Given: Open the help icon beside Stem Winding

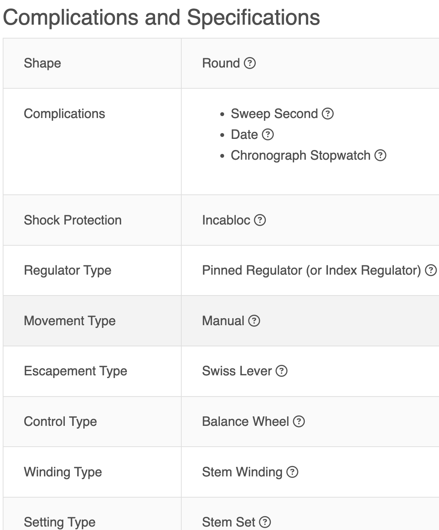Looking at the screenshot, I should pos(292,472).
